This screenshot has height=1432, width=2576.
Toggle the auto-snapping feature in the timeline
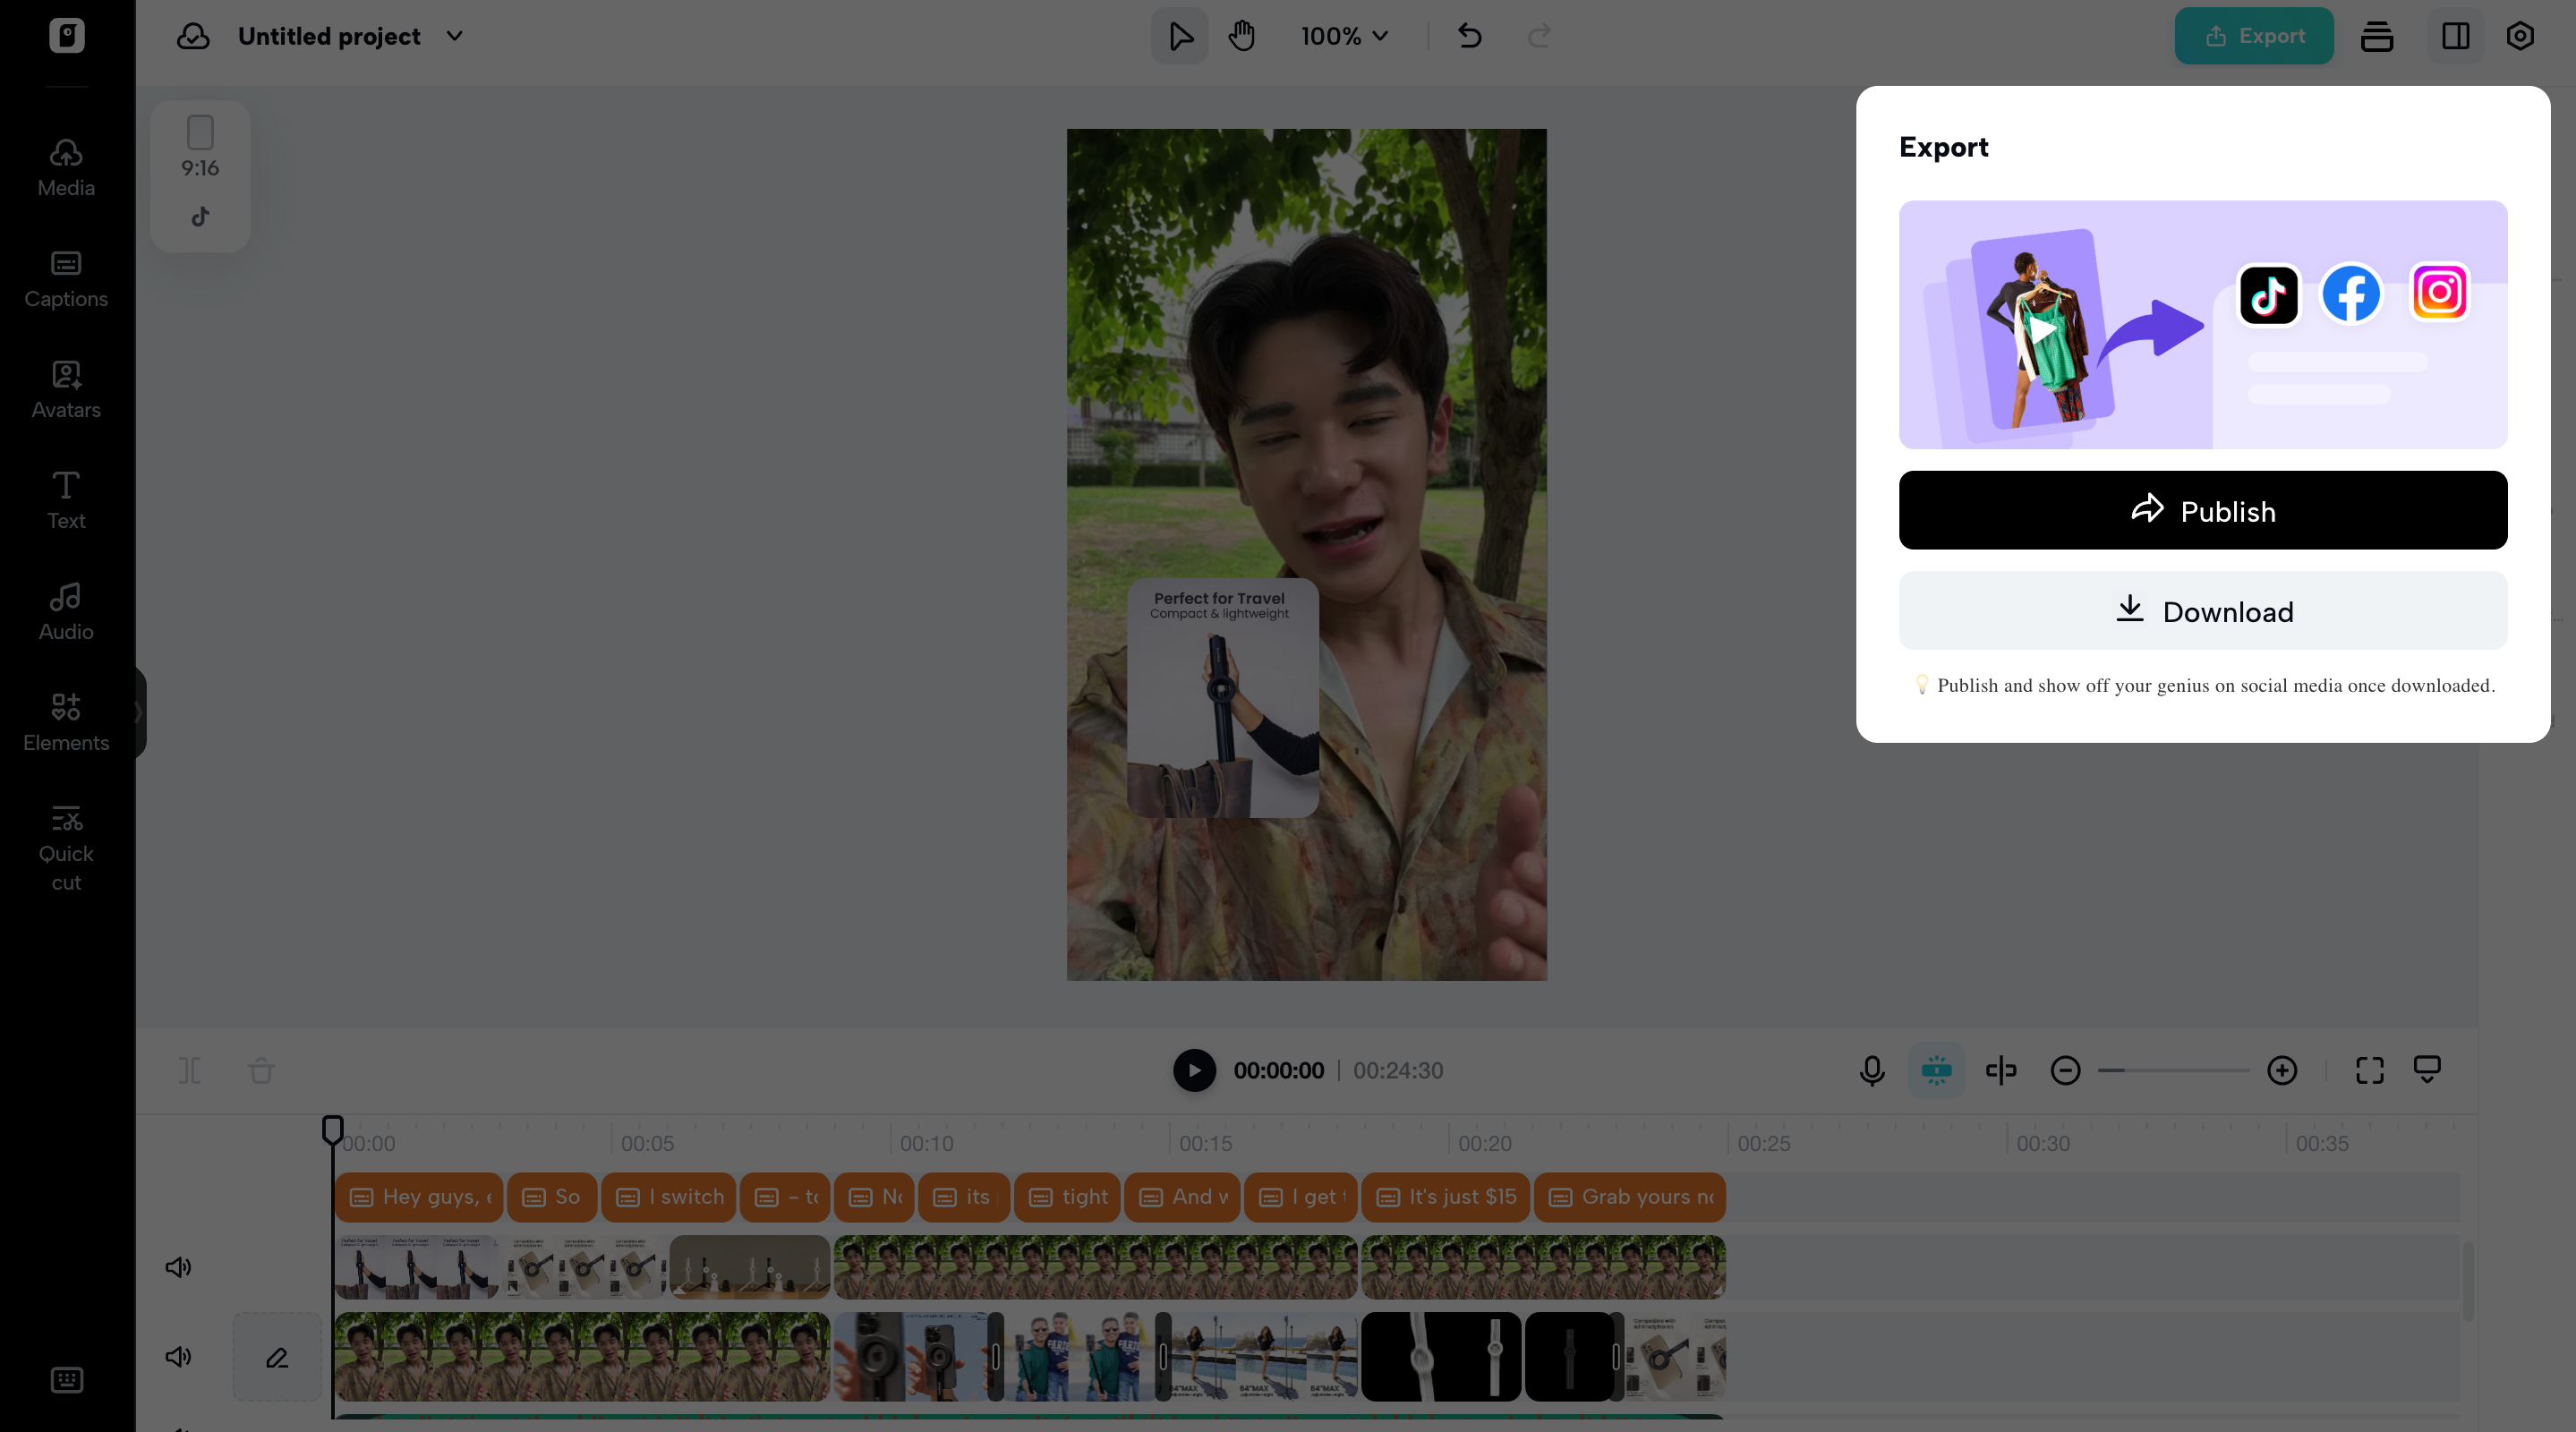[x=1937, y=1070]
